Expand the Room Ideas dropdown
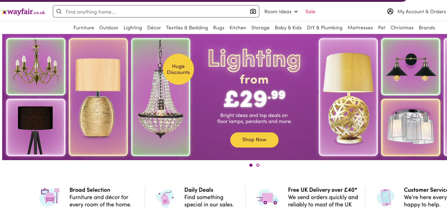Image resolution: width=447 pixels, height=209 pixels. tap(281, 12)
